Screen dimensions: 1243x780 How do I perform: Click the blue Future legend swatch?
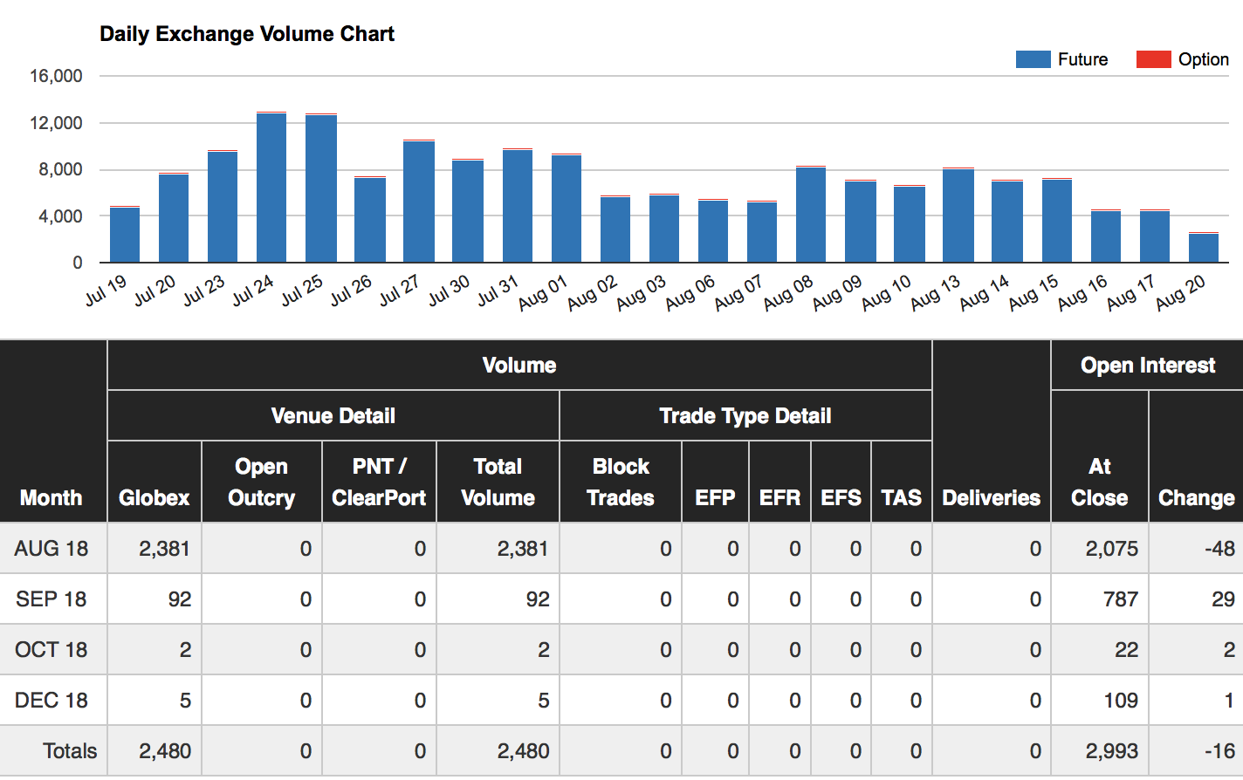(x=1033, y=59)
